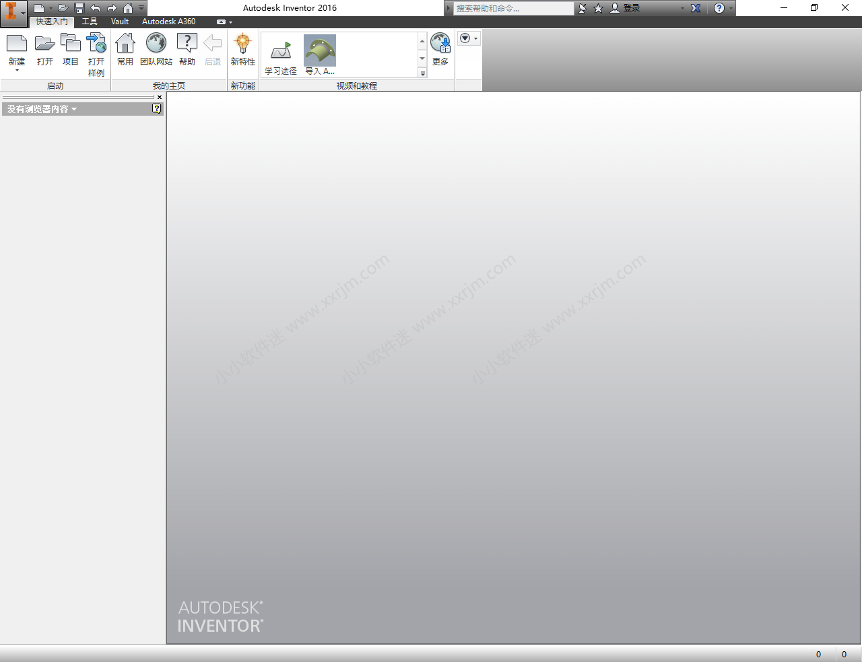Switch to 工具 ribbon tab

point(90,22)
